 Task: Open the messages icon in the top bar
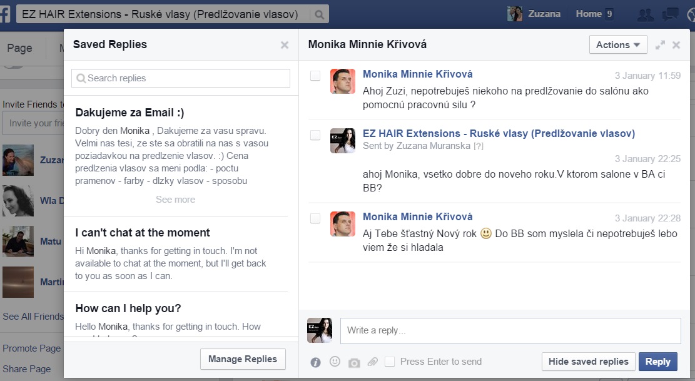pos(670,14)
